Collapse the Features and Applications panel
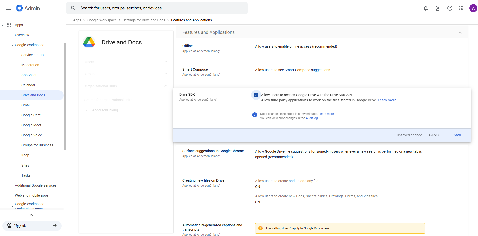478x236 pixels. [x=460, y=33]
